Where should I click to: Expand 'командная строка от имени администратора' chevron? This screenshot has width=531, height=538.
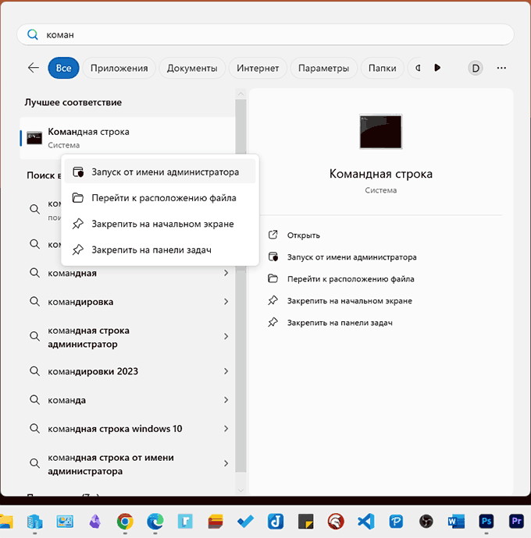tap(226, 464)
